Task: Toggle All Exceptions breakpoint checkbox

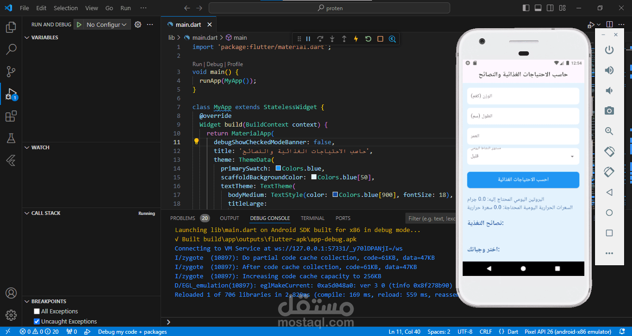Action: (37, 312)
